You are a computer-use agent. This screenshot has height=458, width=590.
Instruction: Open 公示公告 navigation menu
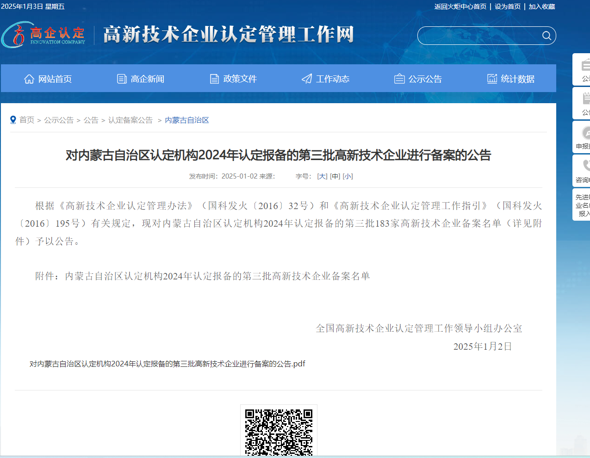click(418, 79)
